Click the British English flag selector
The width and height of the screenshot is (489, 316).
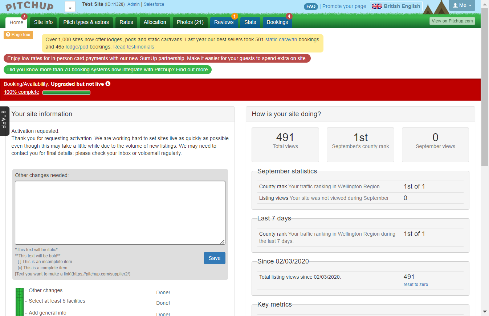pos(396,6)
